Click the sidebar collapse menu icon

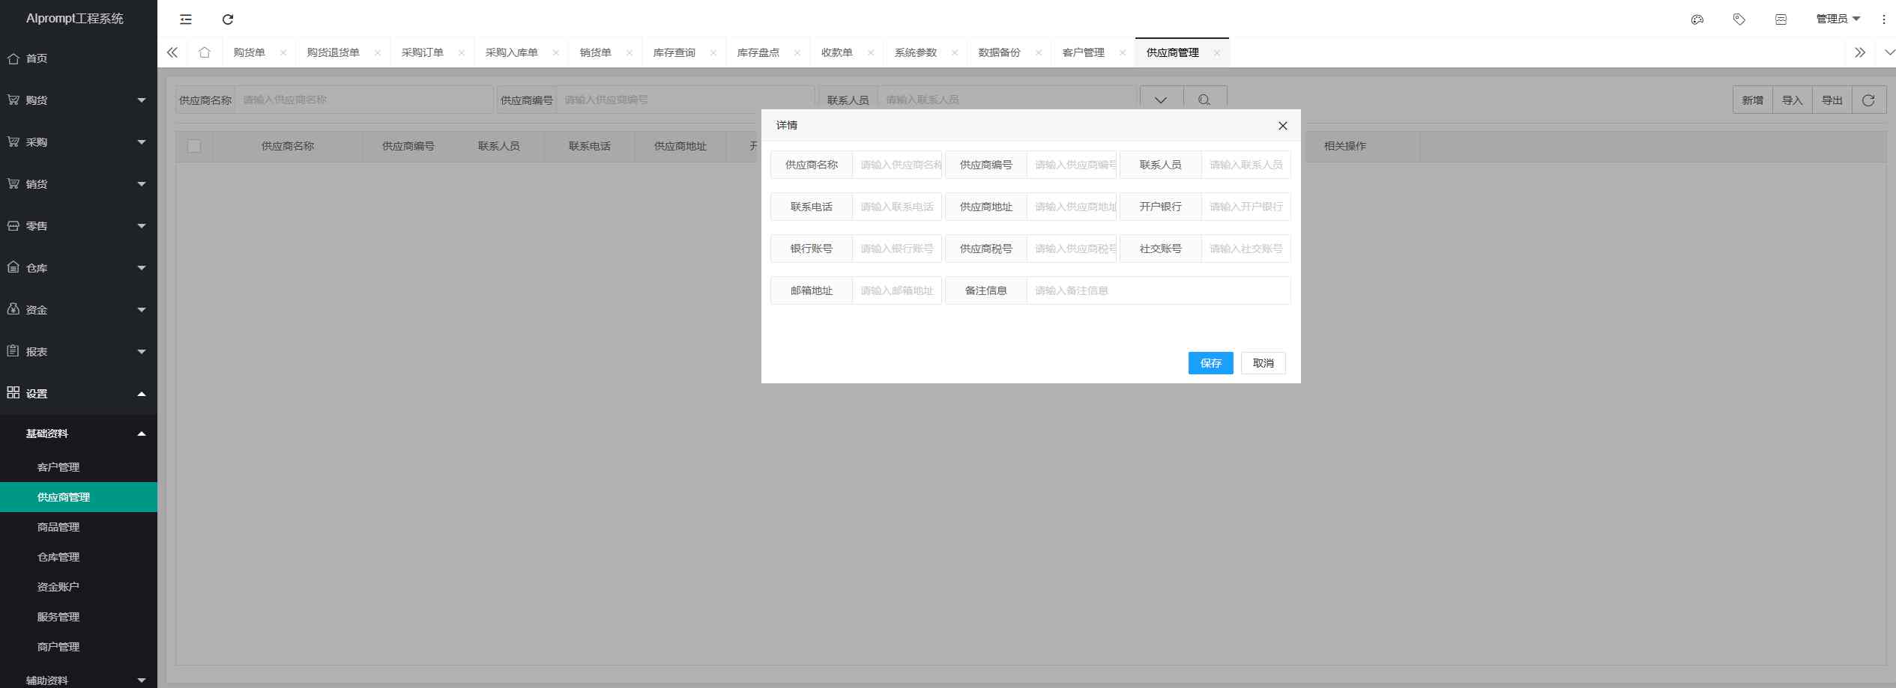186,19
